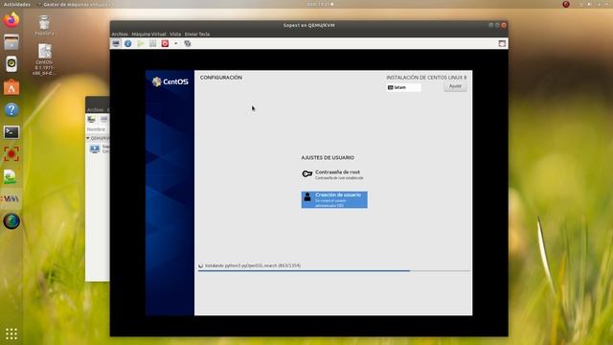Open the Files manager from the dock
Screen dimensions: 613x345
(x=11, y=42)
